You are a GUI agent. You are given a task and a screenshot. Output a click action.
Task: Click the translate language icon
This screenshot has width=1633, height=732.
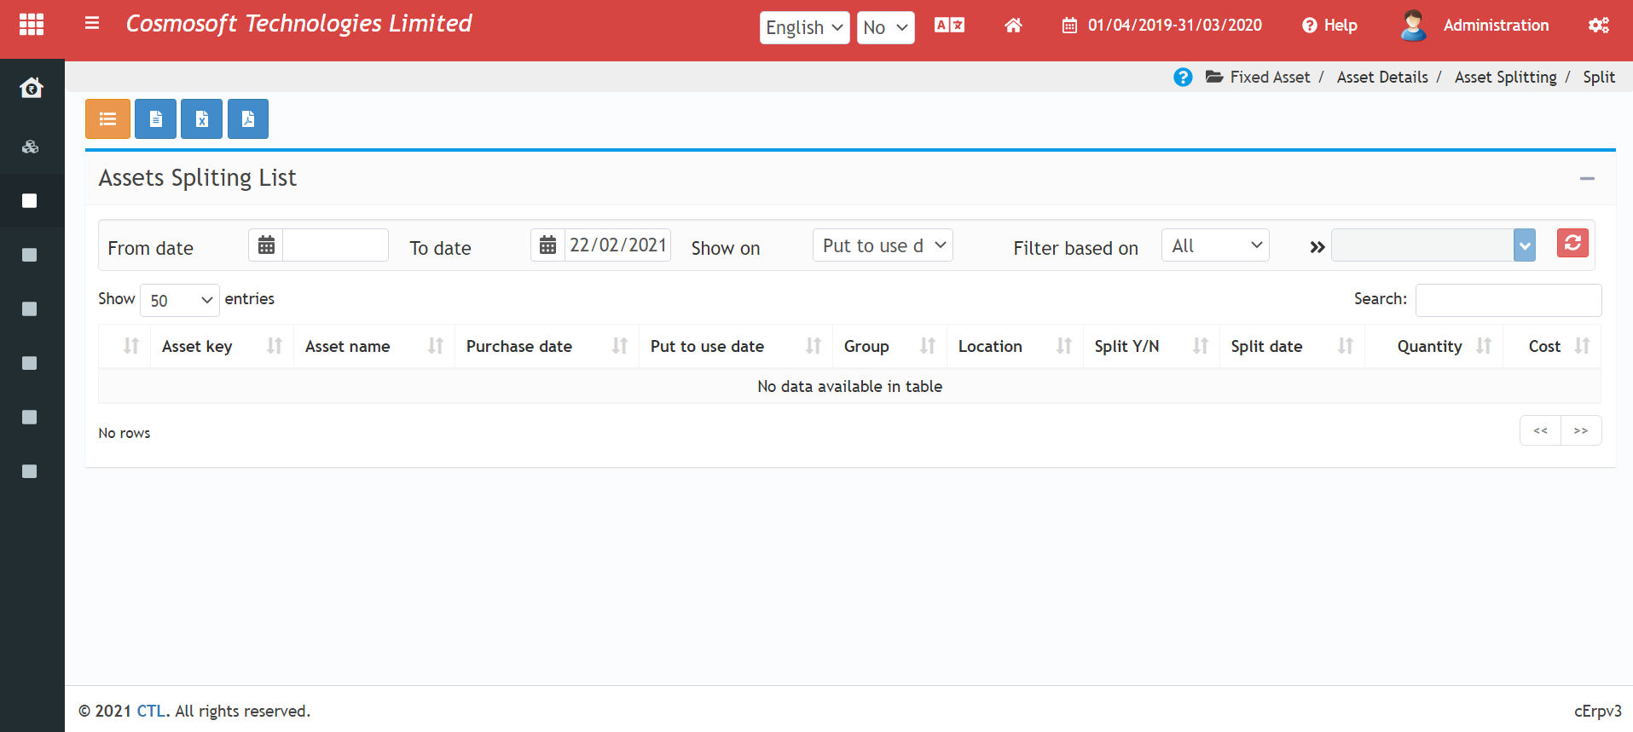(x=949, y=25)
